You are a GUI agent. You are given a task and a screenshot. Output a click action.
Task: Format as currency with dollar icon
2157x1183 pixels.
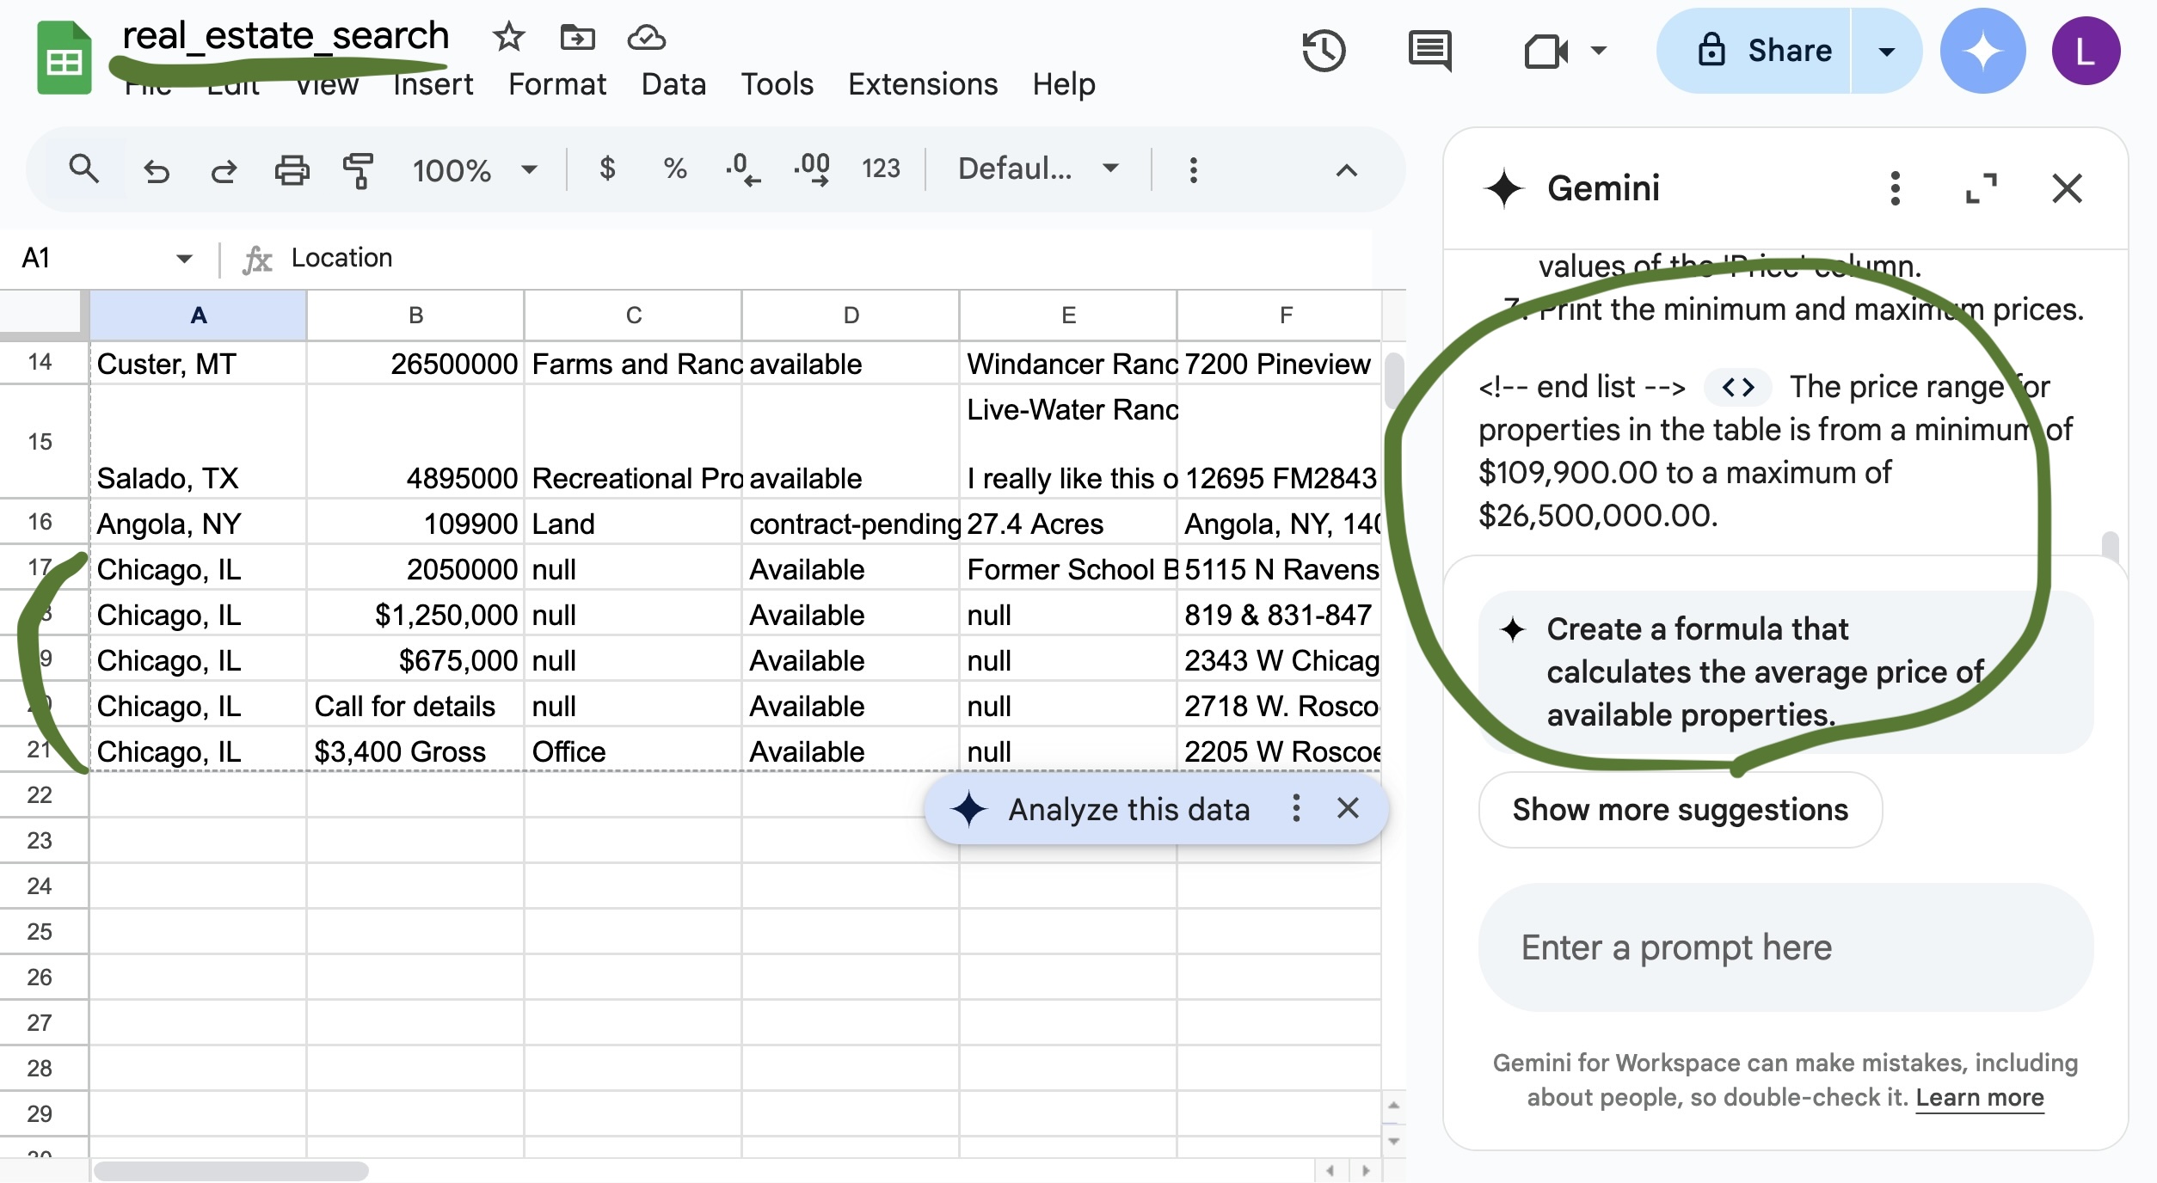[607, 169]
